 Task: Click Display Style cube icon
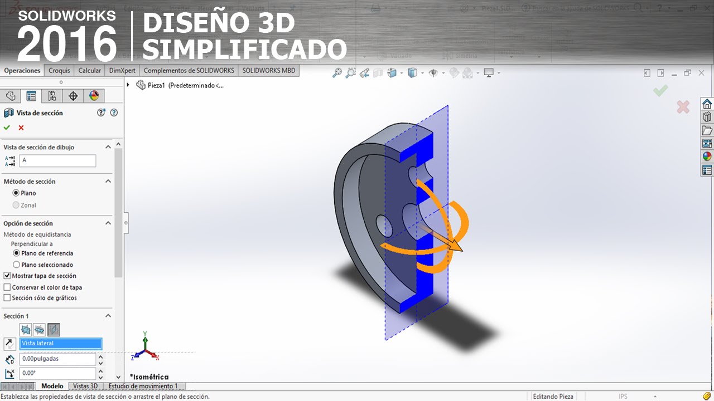412,72
